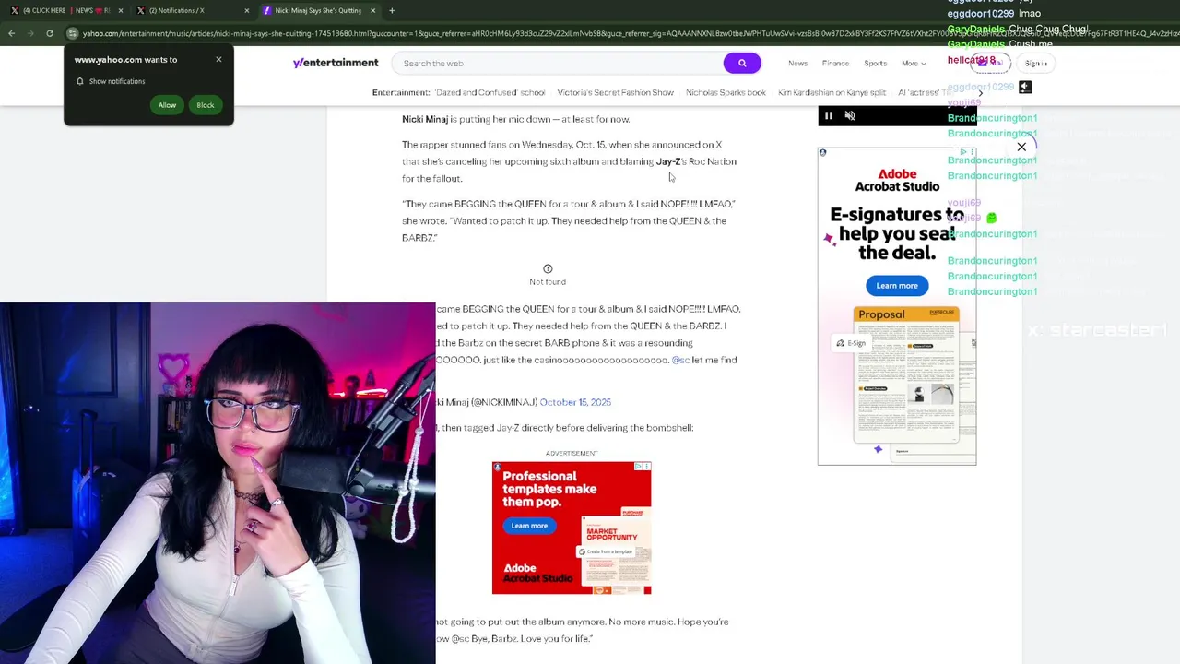Open 'Victoria's Secret Fashion Show' trending topic
Image resolution: width=1180 pixels, height=664 pixels.
(615, 92)
